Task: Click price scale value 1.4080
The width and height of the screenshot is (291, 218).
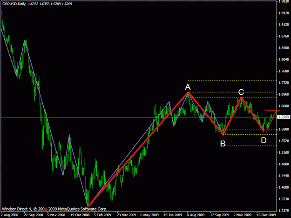Action: (284, 187)
